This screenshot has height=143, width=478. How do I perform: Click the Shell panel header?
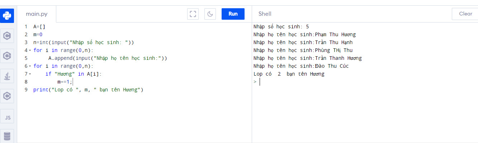(265, 14)
